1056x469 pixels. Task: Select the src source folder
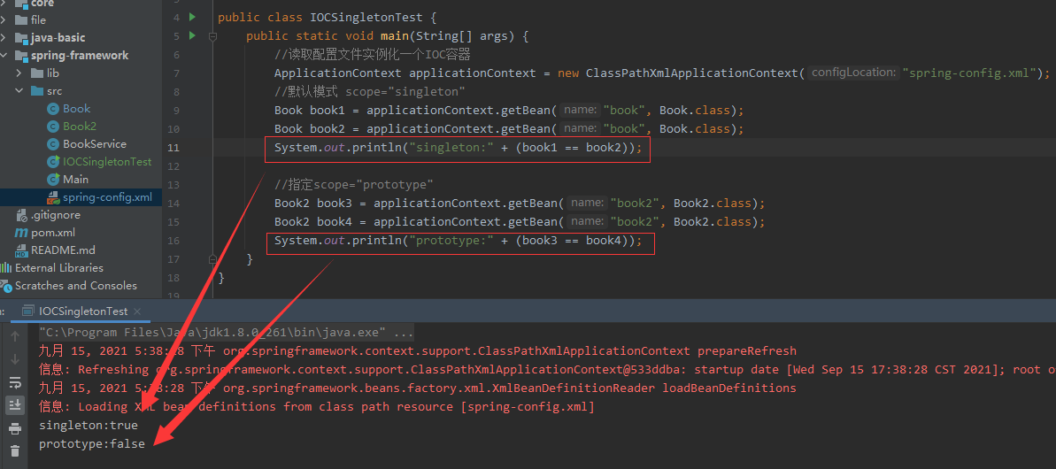point(55,91)
